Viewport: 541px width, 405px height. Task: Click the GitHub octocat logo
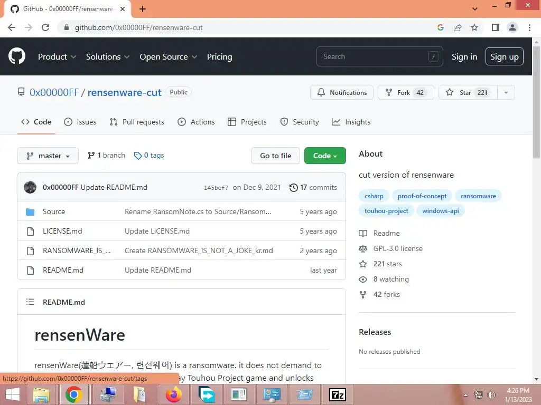(x=16, y=56)
